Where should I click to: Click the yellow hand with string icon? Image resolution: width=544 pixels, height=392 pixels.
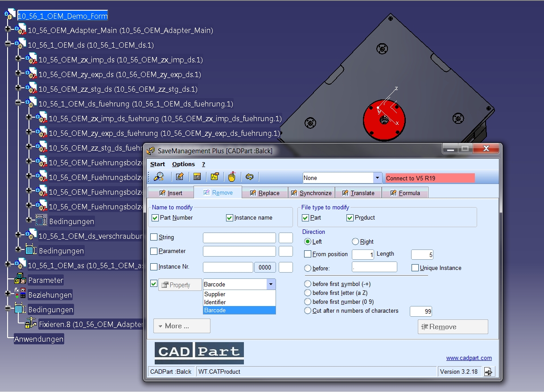(x=232, y=177)
